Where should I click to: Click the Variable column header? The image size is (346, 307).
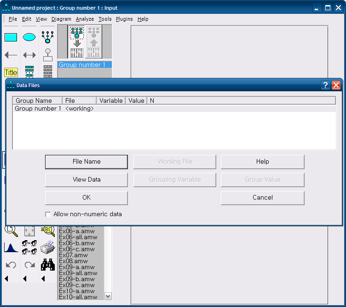pyautogui.click(x=111, y=100)
